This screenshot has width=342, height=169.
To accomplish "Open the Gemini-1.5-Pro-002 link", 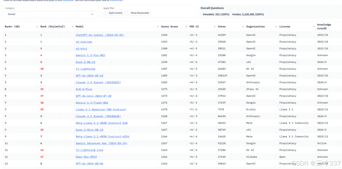I will click(90, 55).
